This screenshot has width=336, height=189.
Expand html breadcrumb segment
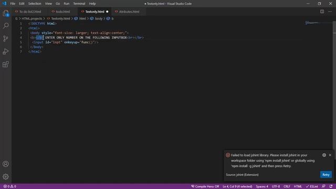(80, 19)
